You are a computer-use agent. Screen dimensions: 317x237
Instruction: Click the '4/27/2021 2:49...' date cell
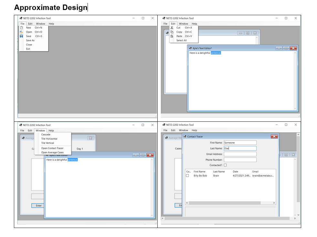click(x=241, y=176)
